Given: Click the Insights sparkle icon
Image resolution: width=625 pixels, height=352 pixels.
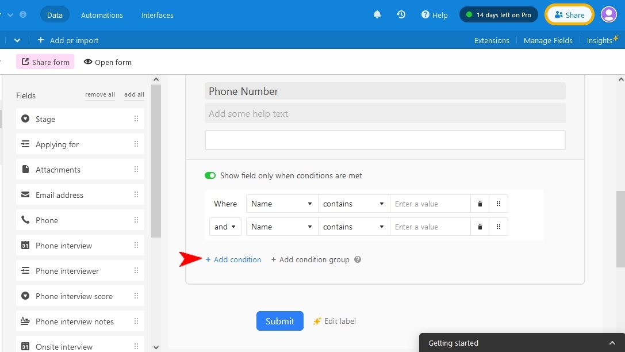Looking at the screenshot, I should [615, 37].
